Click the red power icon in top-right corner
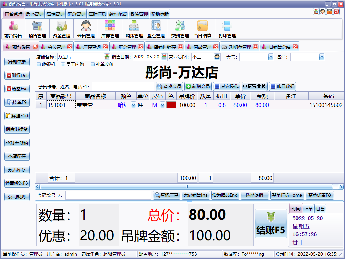345x259 pixels. [x=336, y=11]
